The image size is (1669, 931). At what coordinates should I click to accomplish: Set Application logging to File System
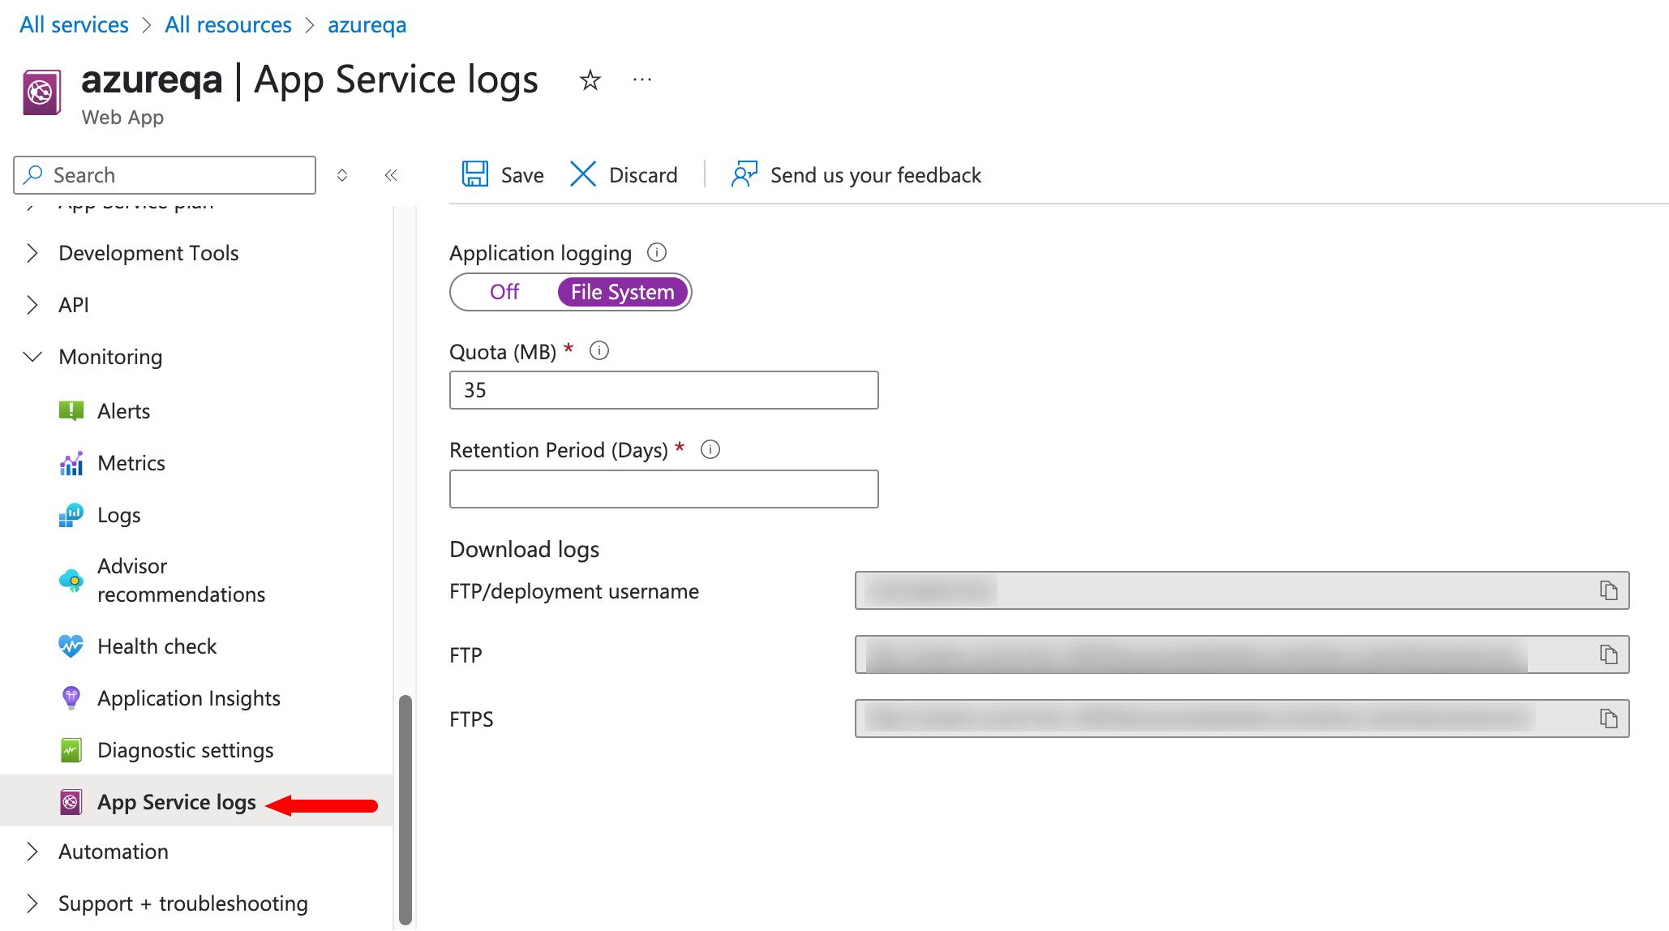click(x=622, y=292)
